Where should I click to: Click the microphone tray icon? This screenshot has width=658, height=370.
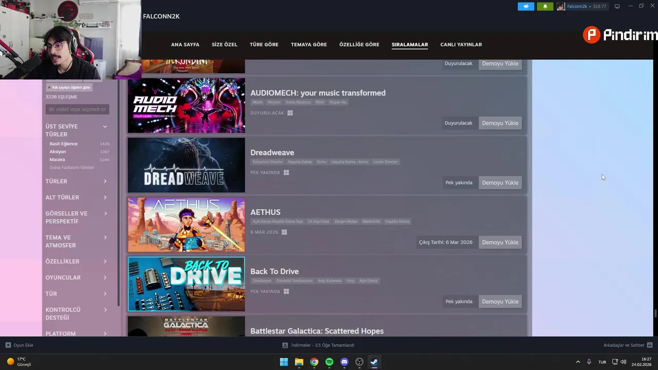tap(589, 362)
